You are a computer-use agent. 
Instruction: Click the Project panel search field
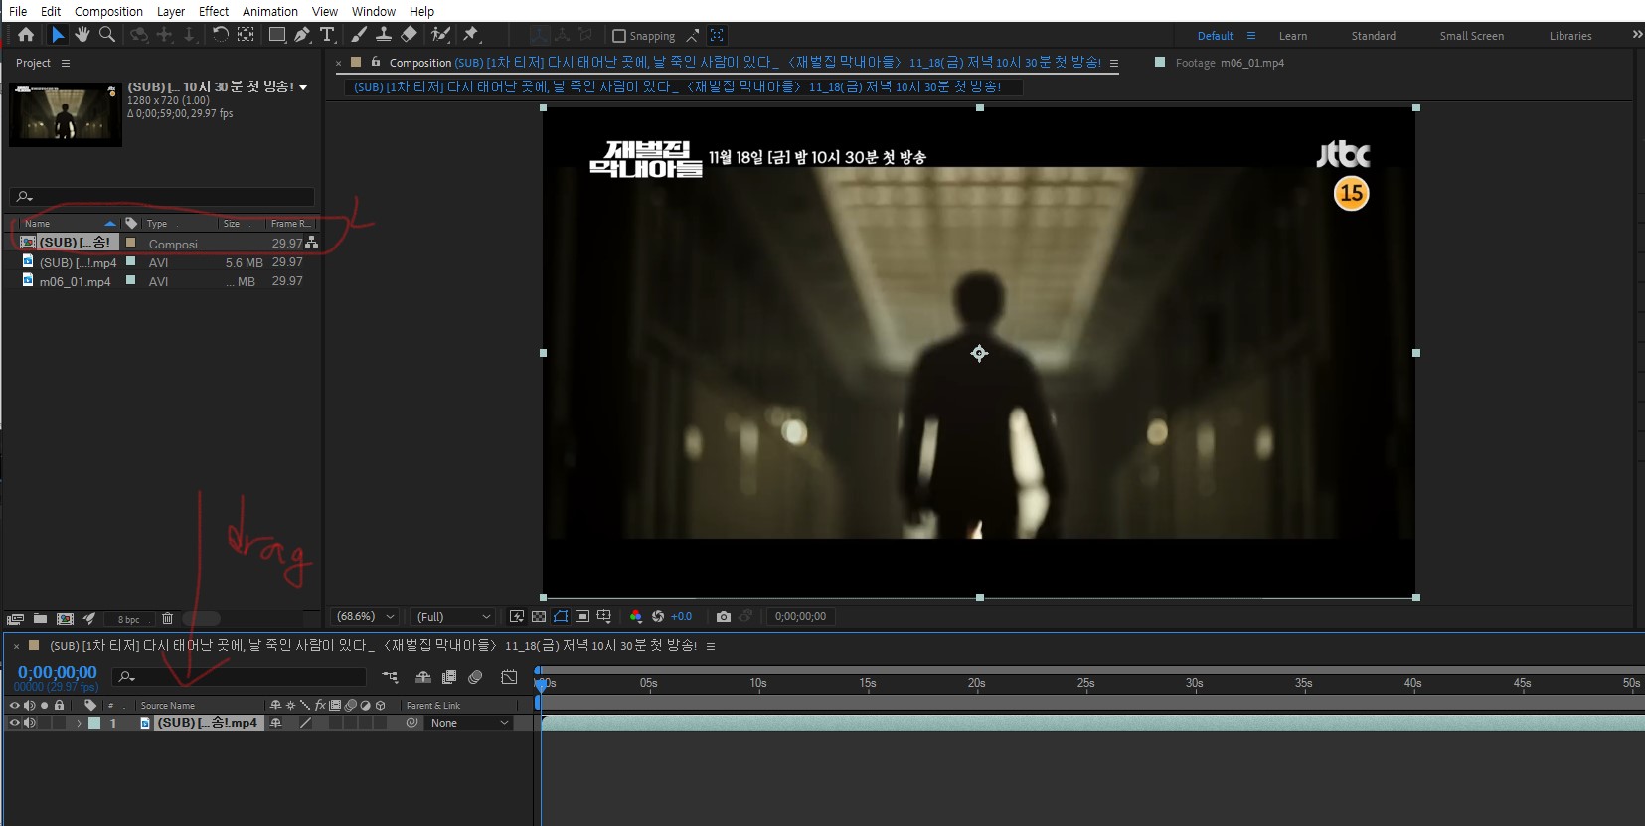(162, 197)
